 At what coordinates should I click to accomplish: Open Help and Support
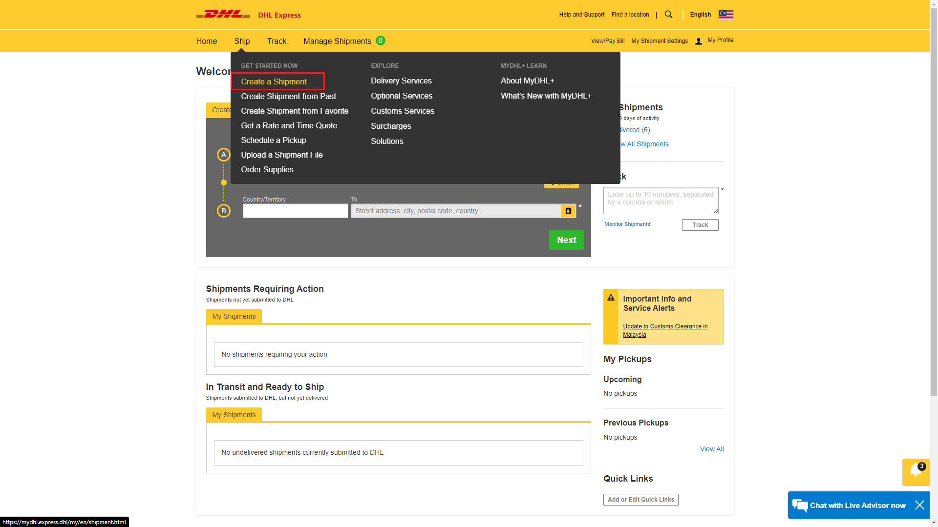click(x=582, y=15)
